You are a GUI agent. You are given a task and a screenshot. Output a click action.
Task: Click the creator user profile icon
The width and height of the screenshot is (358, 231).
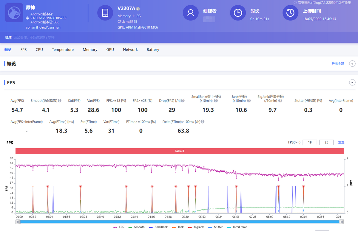(190, 13)
